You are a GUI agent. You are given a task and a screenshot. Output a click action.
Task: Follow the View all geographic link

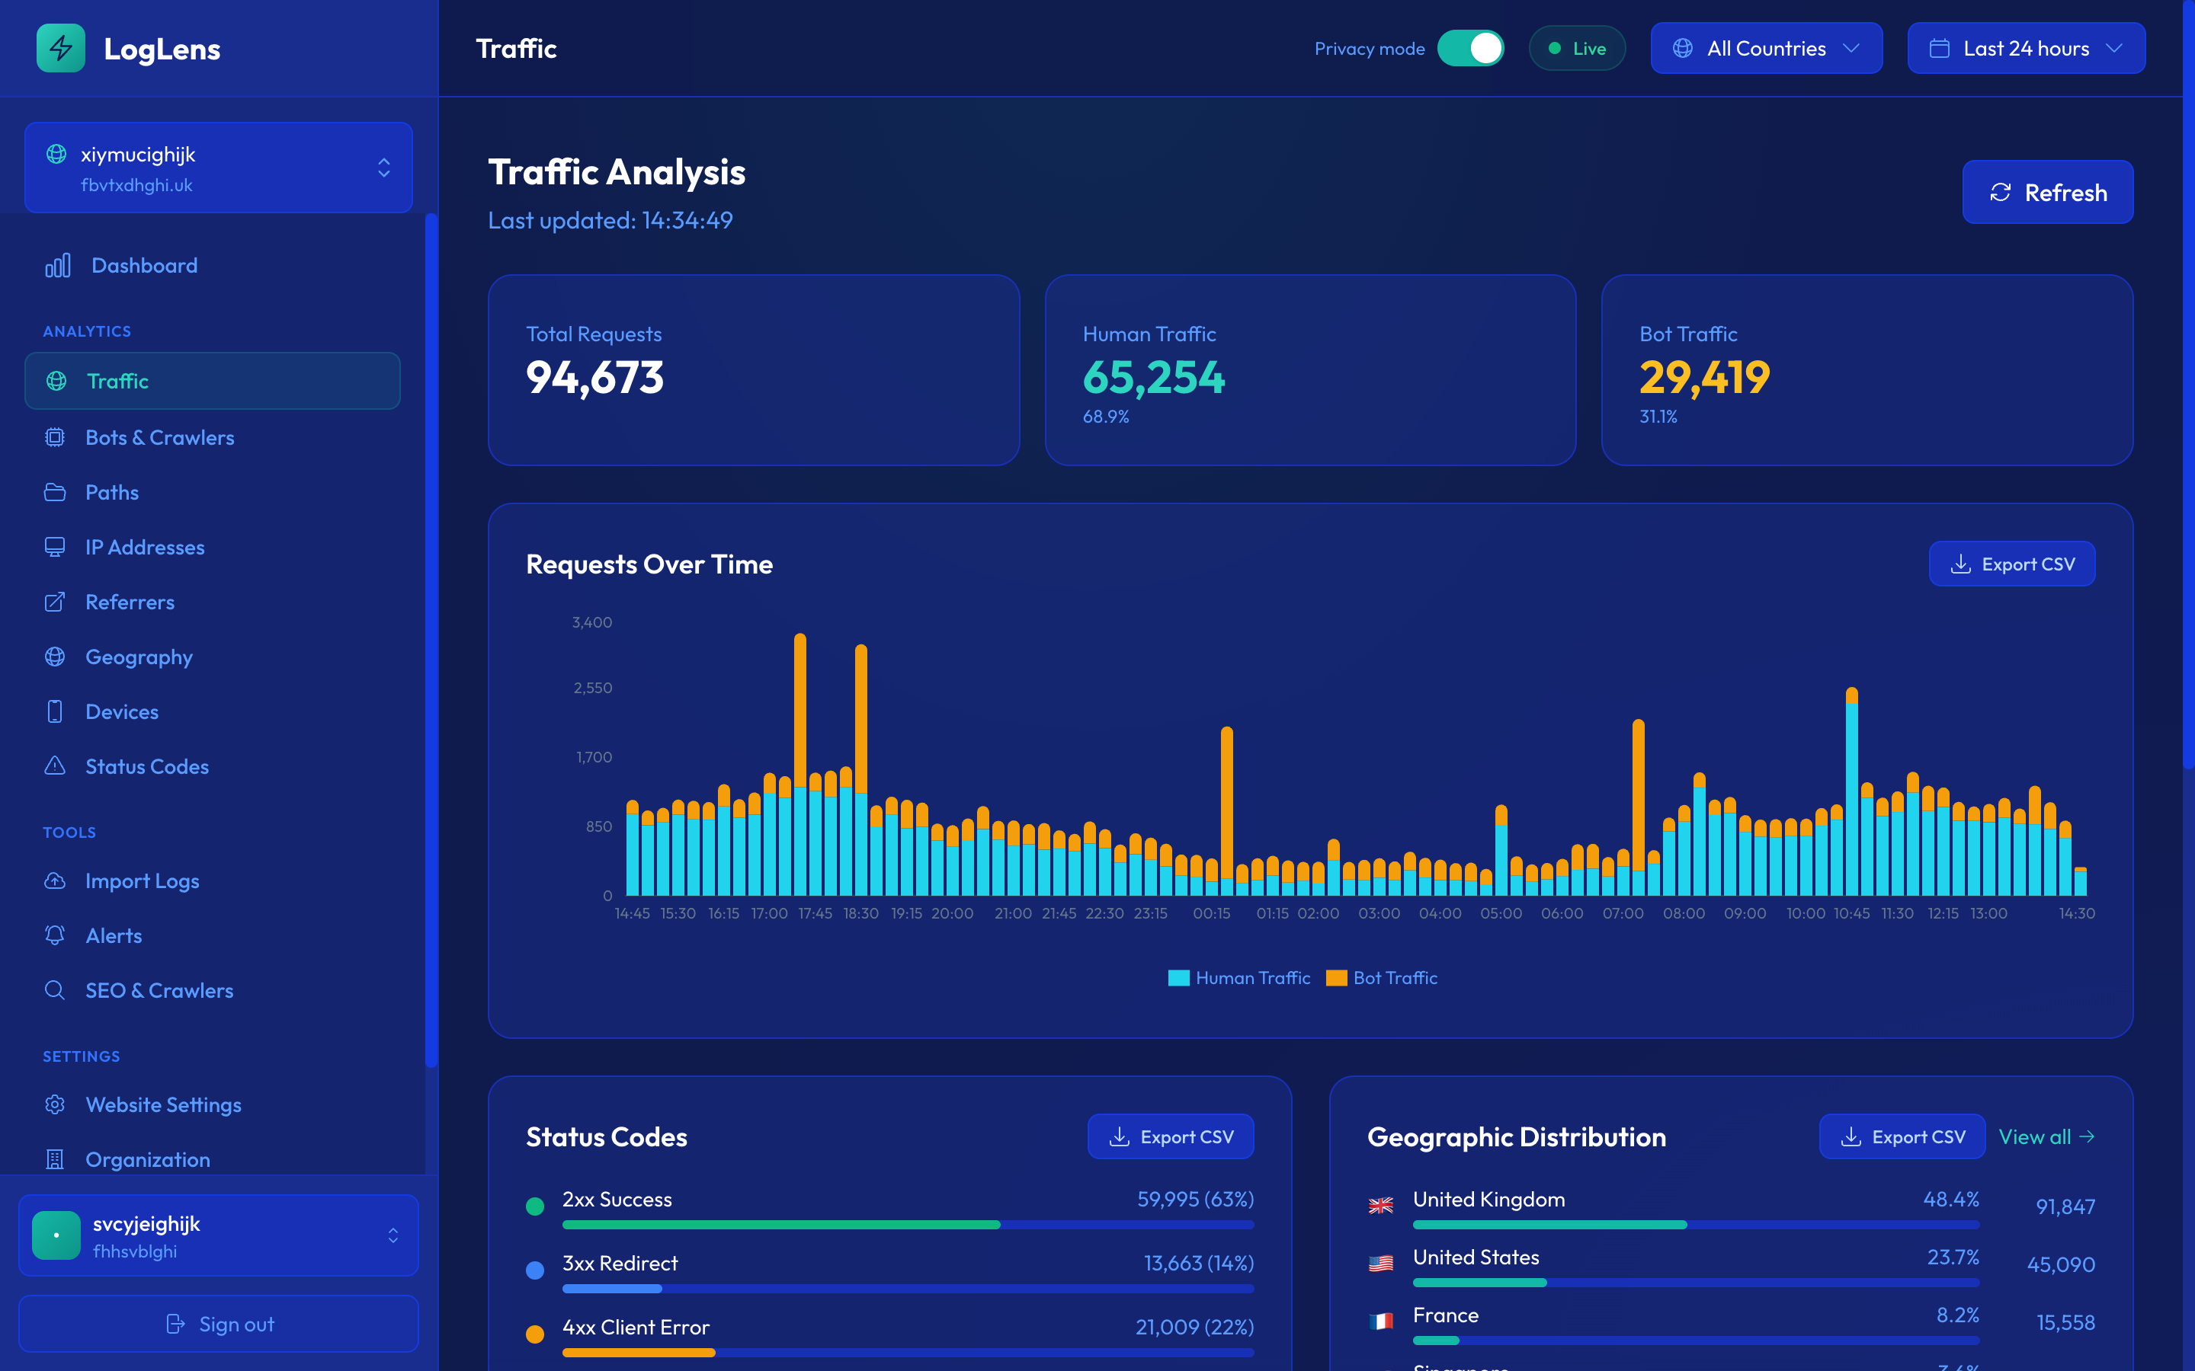pyautogui.click(x=2047, y=1136)
